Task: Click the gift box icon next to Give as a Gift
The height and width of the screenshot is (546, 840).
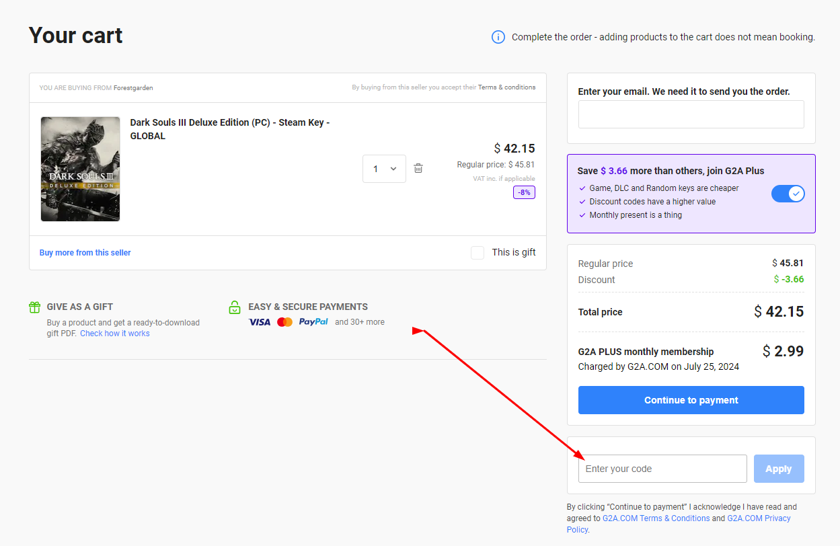Action: click(x=35, y=307)
